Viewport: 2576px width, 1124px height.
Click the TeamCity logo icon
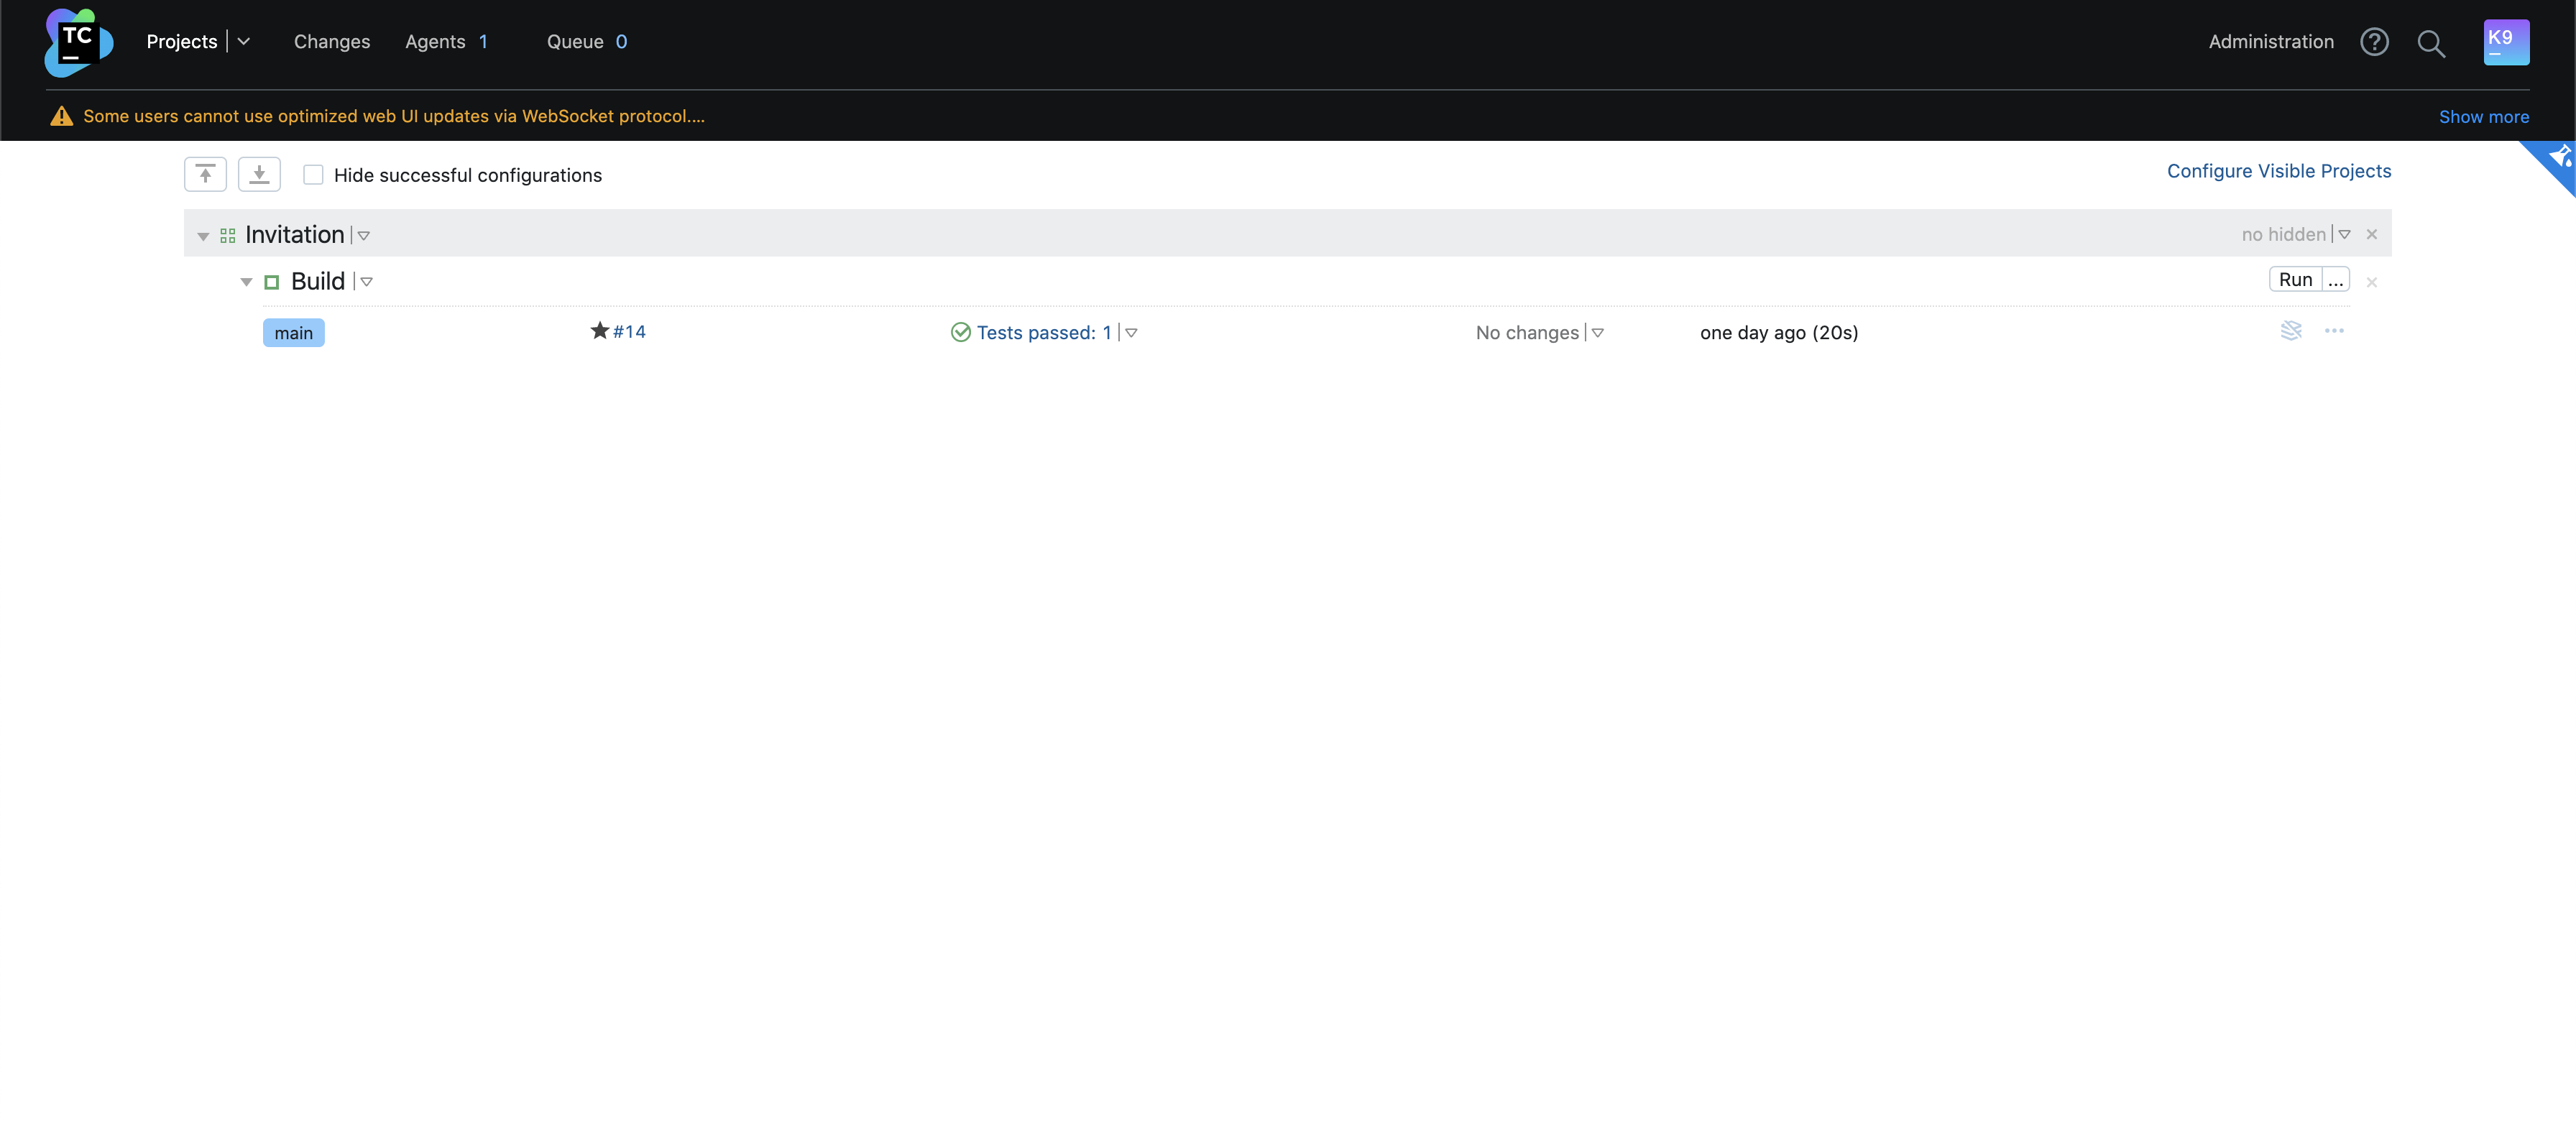[x=78, y=42]
